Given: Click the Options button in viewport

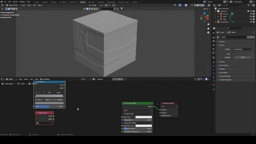Looking at the screenshot, I should pyautogui.click(x=206, y=9).
